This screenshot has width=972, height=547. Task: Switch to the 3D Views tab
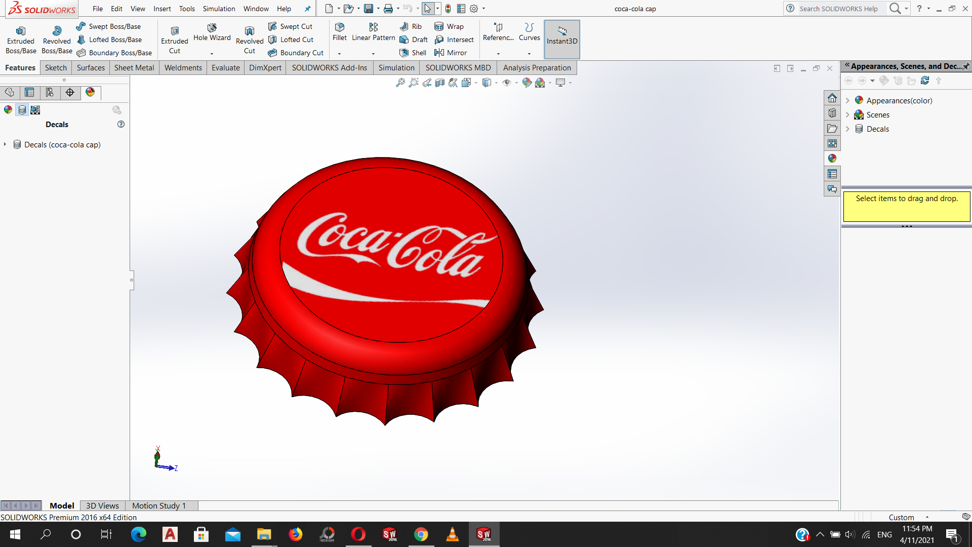pyautogui.click(x=102, y=505)
